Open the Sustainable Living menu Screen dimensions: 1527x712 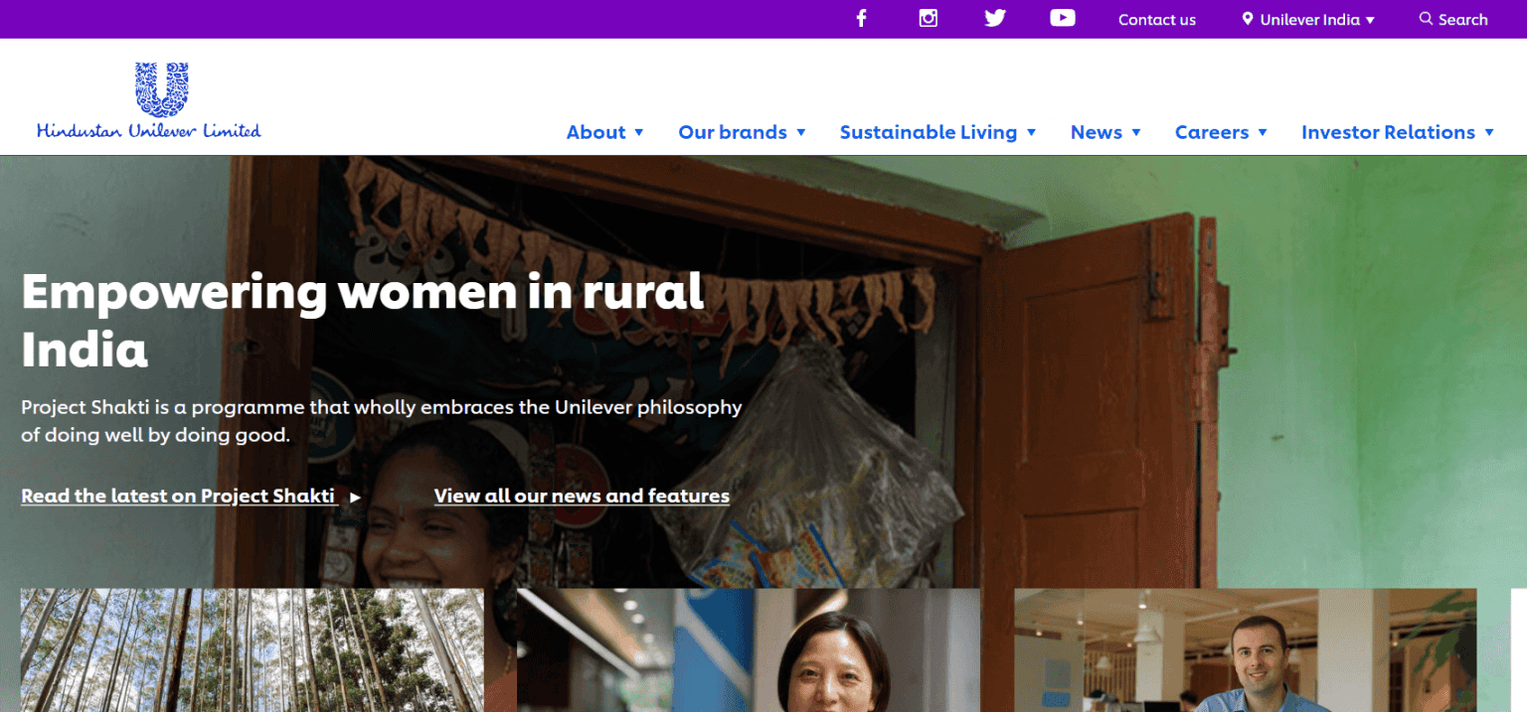click(928, 132)
